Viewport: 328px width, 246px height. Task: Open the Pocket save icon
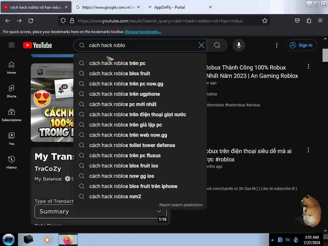pyautogui.click(x=297, y=21)
